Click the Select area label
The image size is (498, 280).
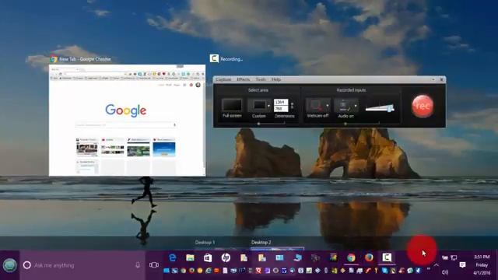pos(258,90)
